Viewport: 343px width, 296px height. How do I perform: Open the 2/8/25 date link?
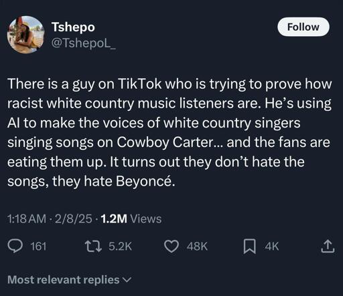point(73,218)
